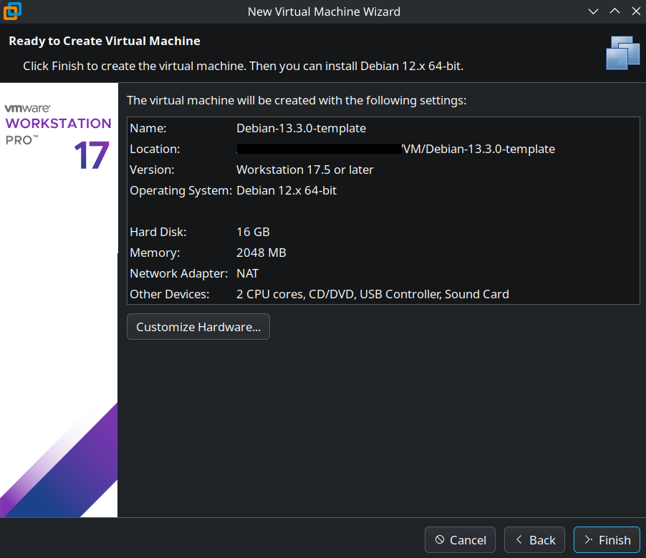Click the Network Adapter NAT entry
This screenshot has height=558, width=646.
247,274
